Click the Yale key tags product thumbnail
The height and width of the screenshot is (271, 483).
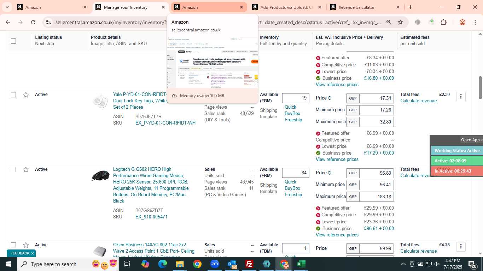coord(100,101)
